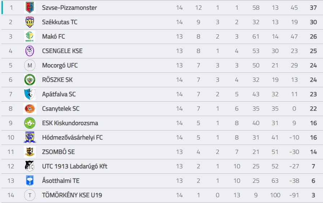Click the TÖMÖRKÉNY KSE U19 team name
Screen dimensions: 323x203
pyautogui.click(x=72, y=195)
